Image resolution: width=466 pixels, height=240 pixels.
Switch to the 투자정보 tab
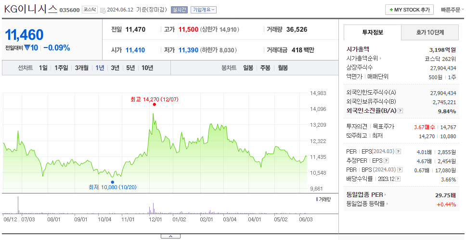click(373, 33)
